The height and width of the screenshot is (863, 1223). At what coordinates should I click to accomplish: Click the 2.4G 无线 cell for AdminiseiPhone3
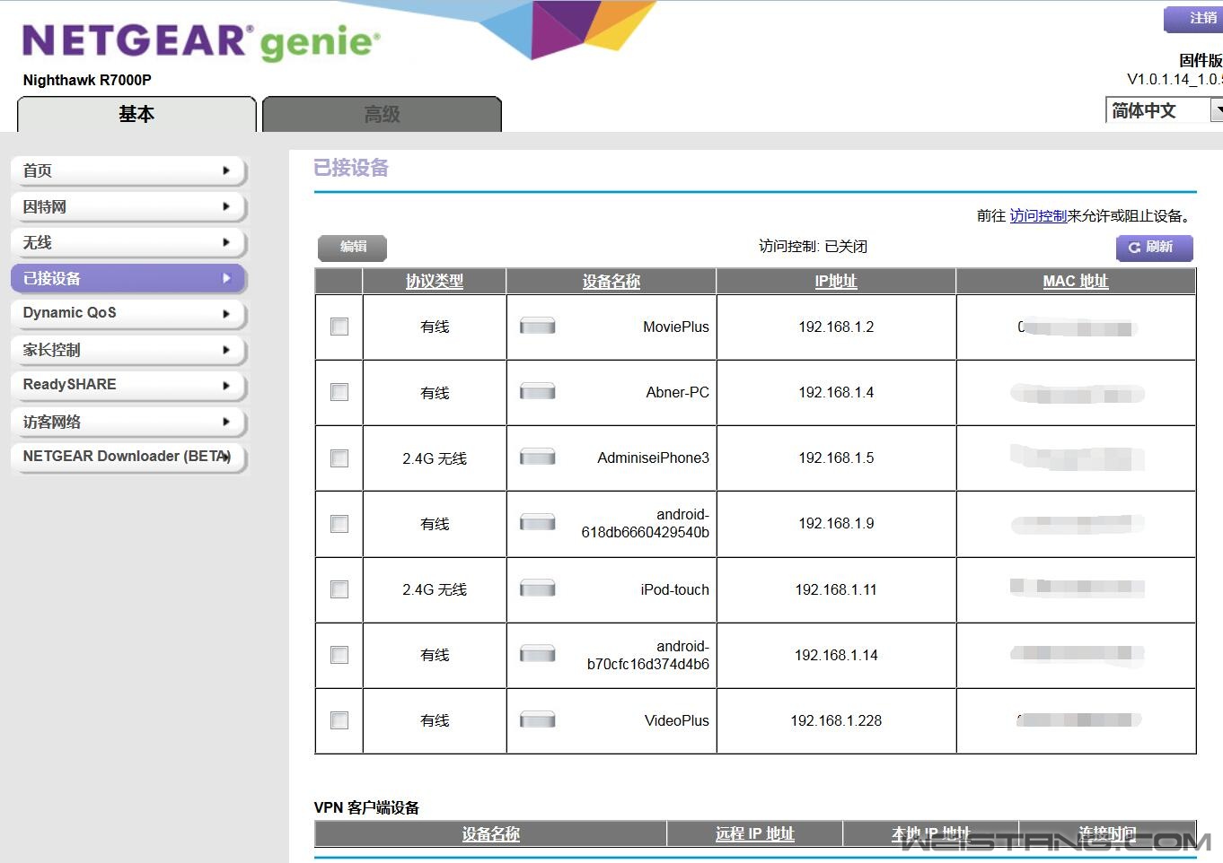coord(435,458)
